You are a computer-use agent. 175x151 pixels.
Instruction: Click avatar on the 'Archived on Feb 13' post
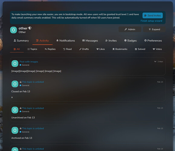15,130
